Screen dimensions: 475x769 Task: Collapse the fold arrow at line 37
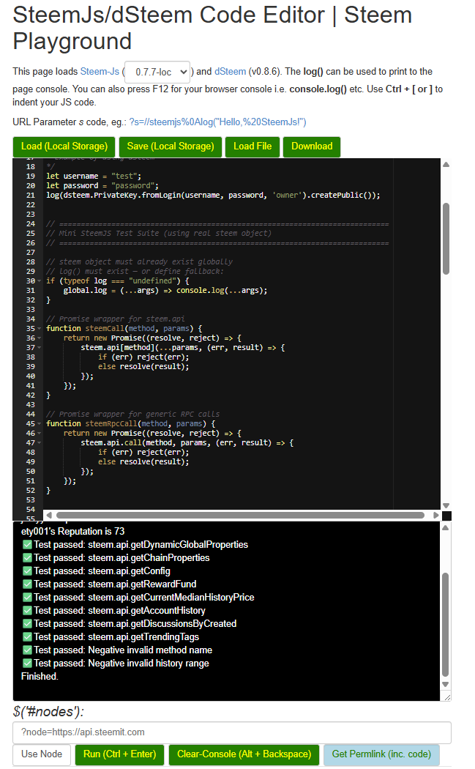tap(40, 348)
